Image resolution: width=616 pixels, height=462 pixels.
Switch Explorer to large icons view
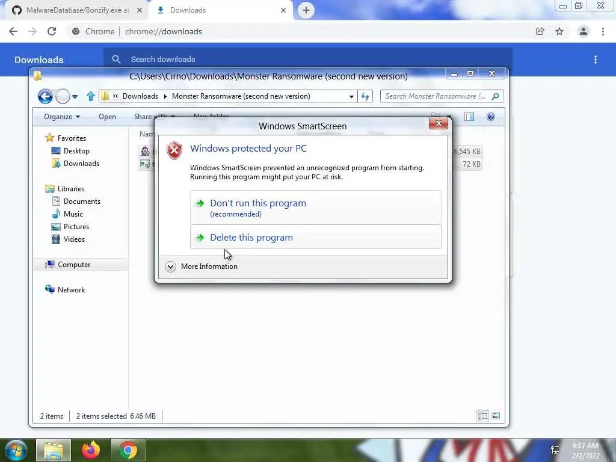(x=496, y=416)
